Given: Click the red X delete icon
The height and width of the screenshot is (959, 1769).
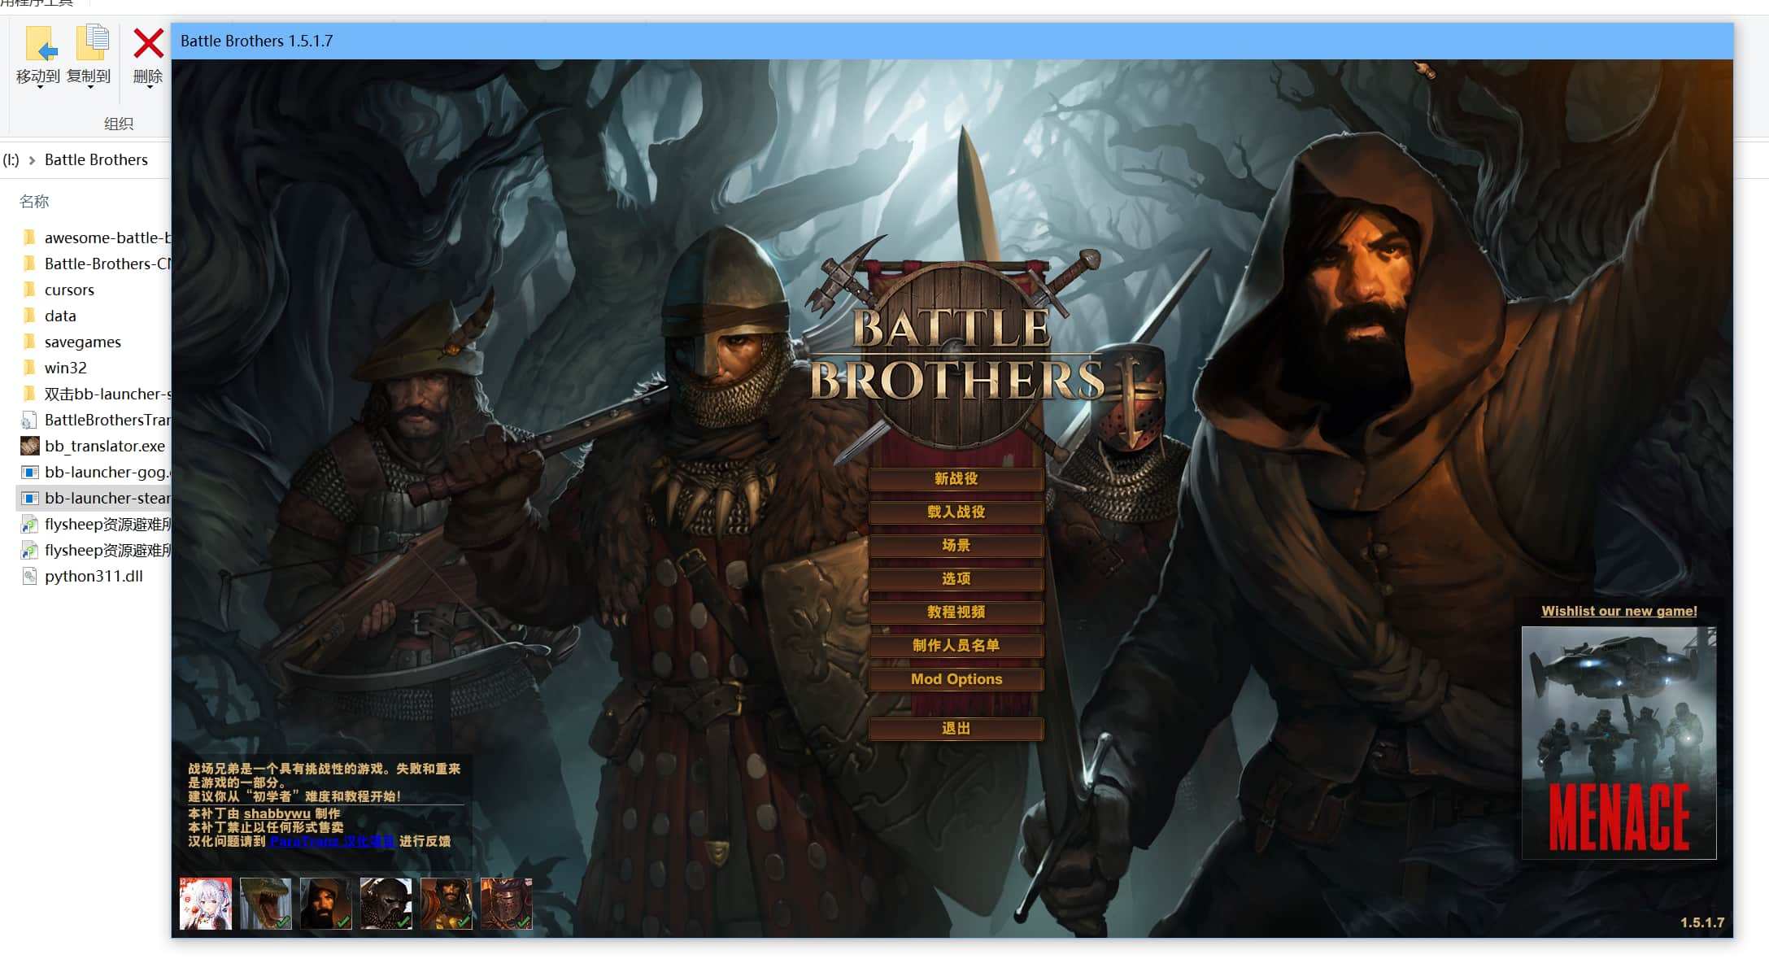Looking at the screenshot, I should point(148,44).
